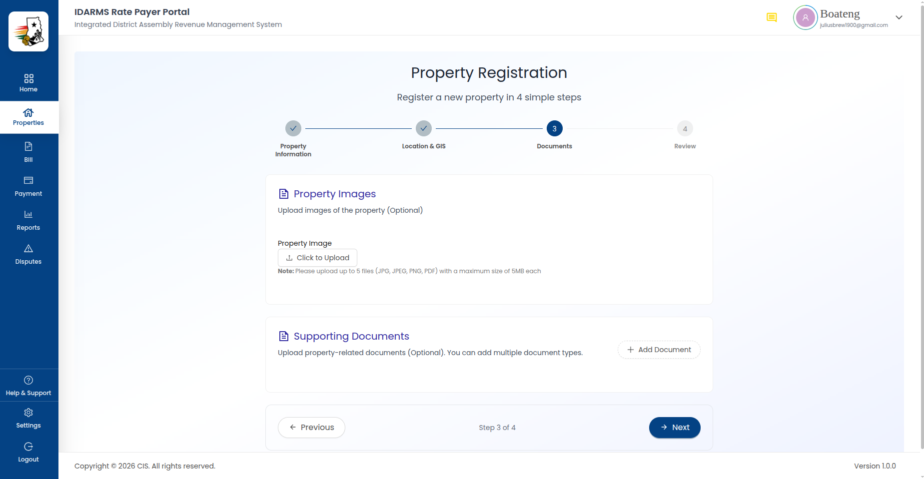Click the Property Images heading icon
Viewport: 924px width, 479px height.
(x=284, y=194)
